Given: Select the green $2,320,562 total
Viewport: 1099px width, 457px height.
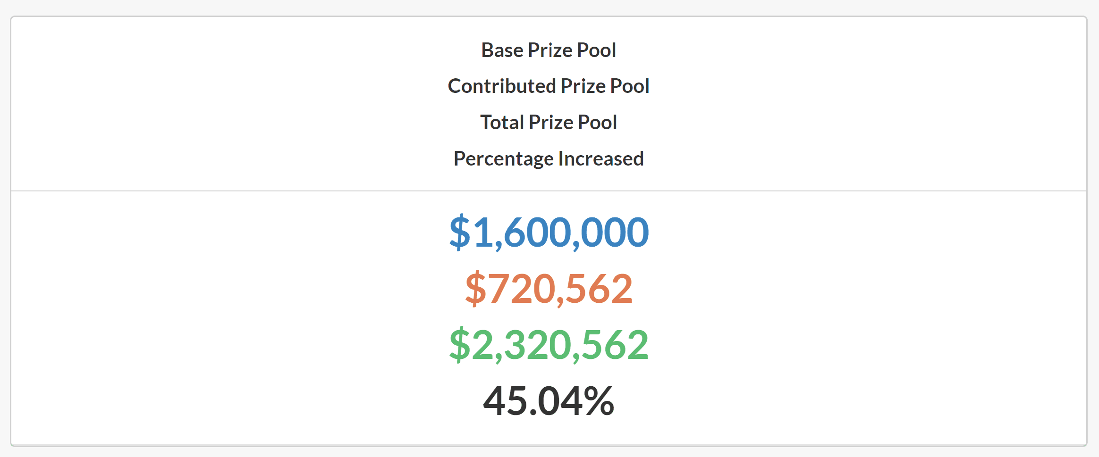Looking at the screenshot, I should [x=549, y=345].
